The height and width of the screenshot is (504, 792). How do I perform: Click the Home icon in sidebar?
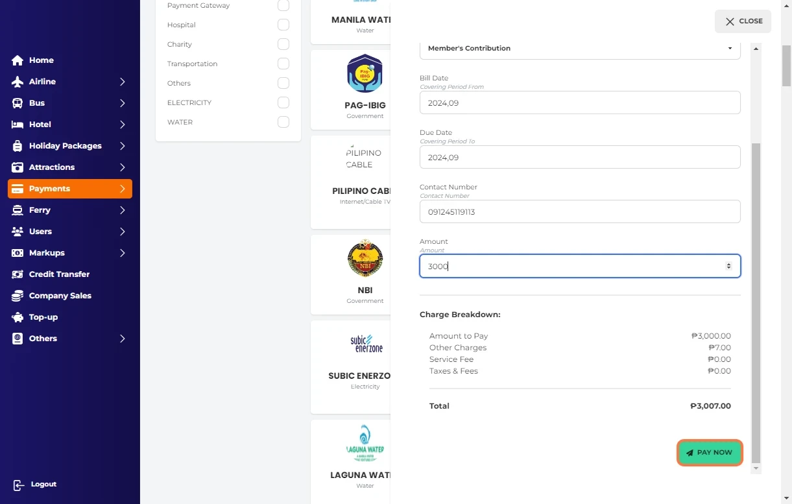[18, 60]
